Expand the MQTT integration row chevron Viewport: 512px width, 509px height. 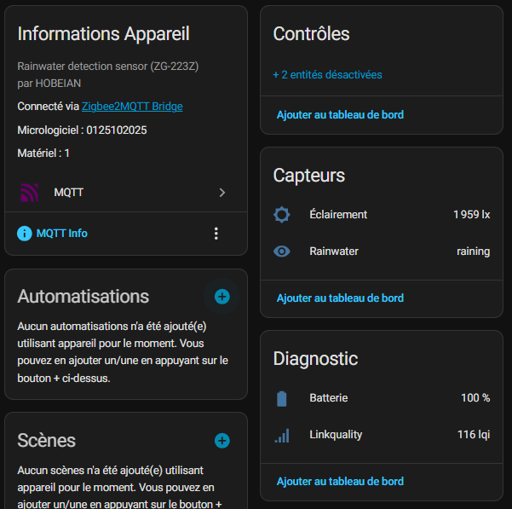click(222, 193)
